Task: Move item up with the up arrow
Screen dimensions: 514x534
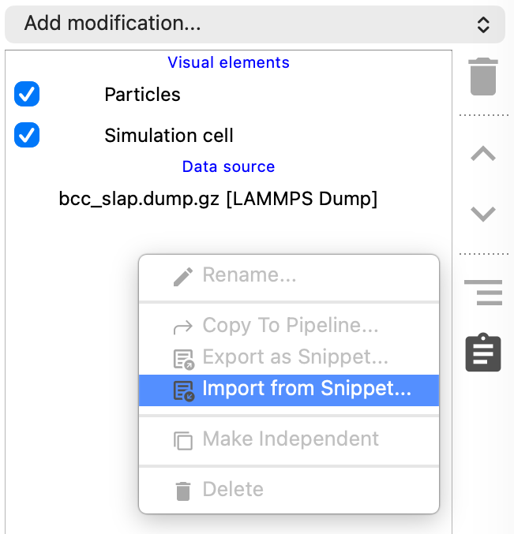Action: click(x=483, y=155)
